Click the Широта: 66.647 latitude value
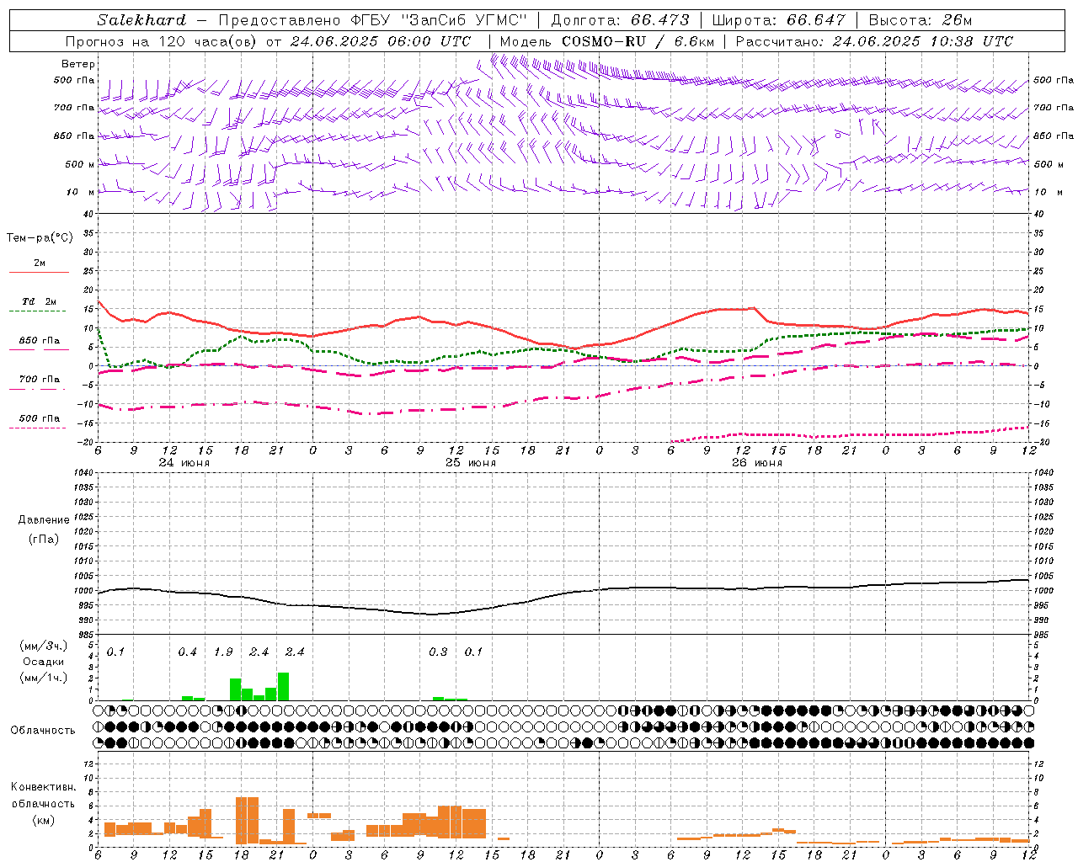 [x=778, y=20]
